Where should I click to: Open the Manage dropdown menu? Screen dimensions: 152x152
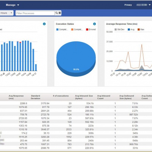tap(13, 5)
